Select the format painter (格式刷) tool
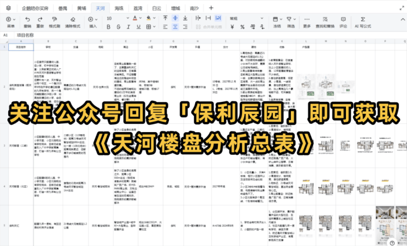 [x=54, y=19]
